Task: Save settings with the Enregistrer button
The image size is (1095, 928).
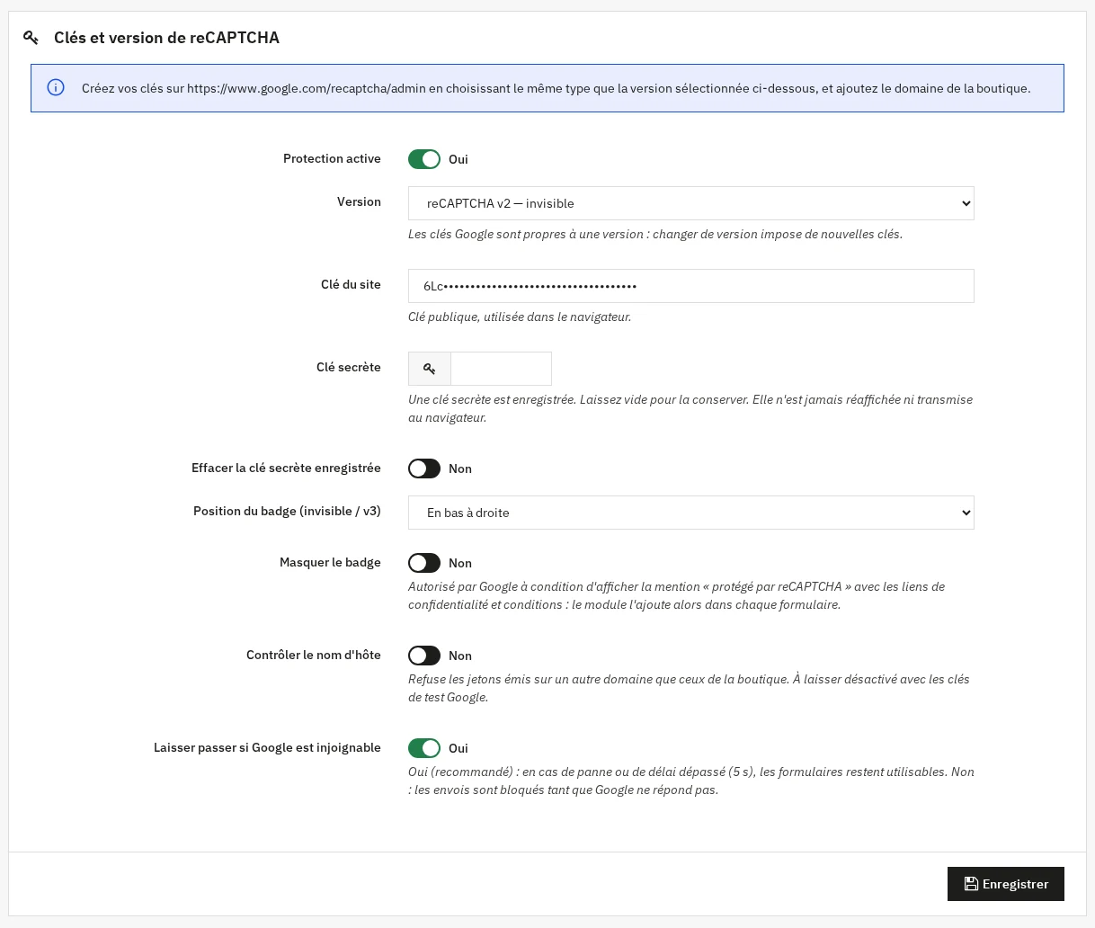Action: [x=1006, y=884]
